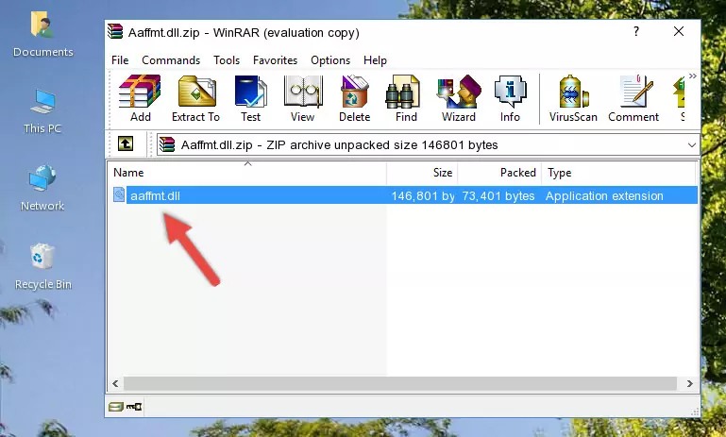Open the address path dropdown
Viewport: 726px width, 437px height.
pos(691,145)
